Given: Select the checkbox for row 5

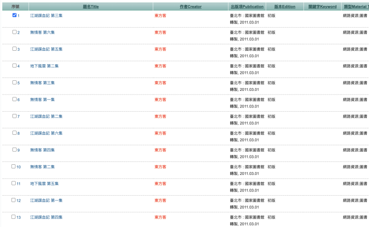Looking at the screenshot, I should coord(14,82).
